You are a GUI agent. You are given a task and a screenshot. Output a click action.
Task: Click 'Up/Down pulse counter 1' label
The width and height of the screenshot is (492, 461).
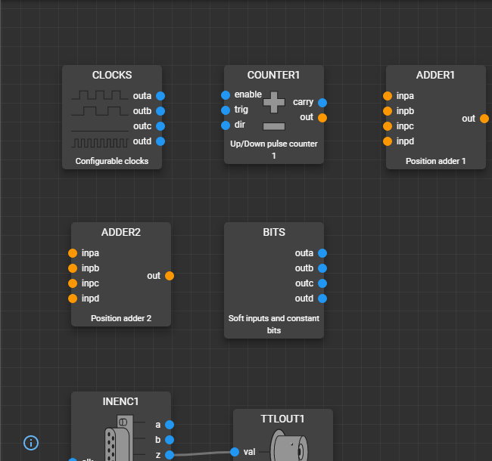point(274,150)
